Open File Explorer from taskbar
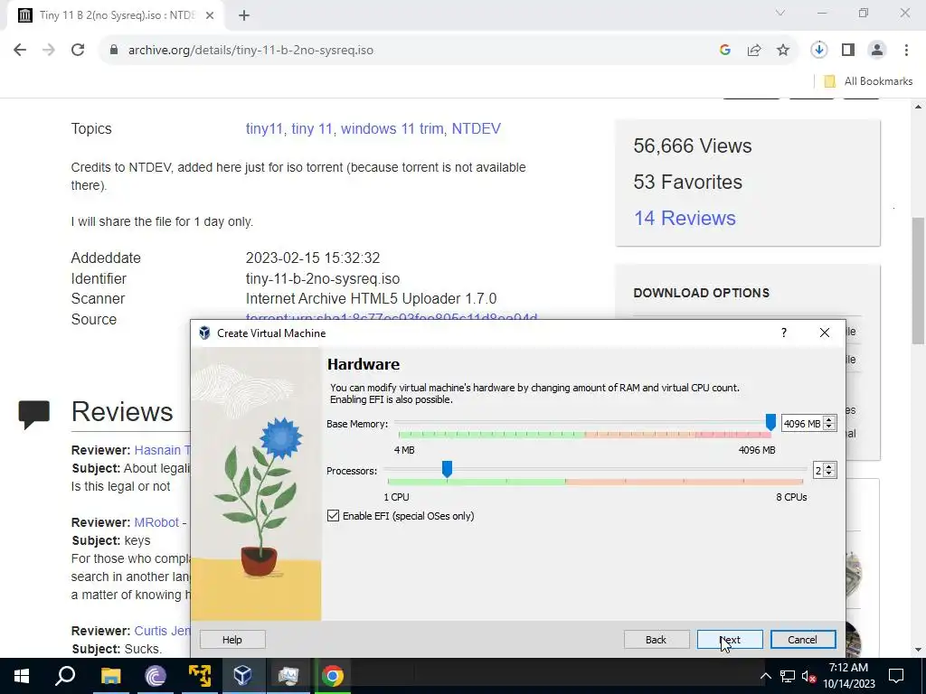The image size is (926, 694). (x=110, y=676)
